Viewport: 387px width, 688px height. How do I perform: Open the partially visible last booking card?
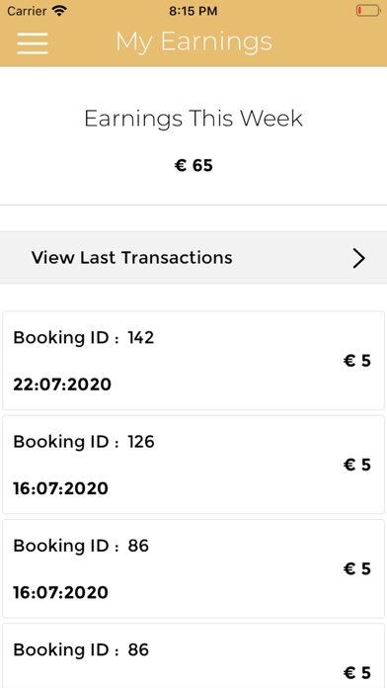[x=193, y=655]
